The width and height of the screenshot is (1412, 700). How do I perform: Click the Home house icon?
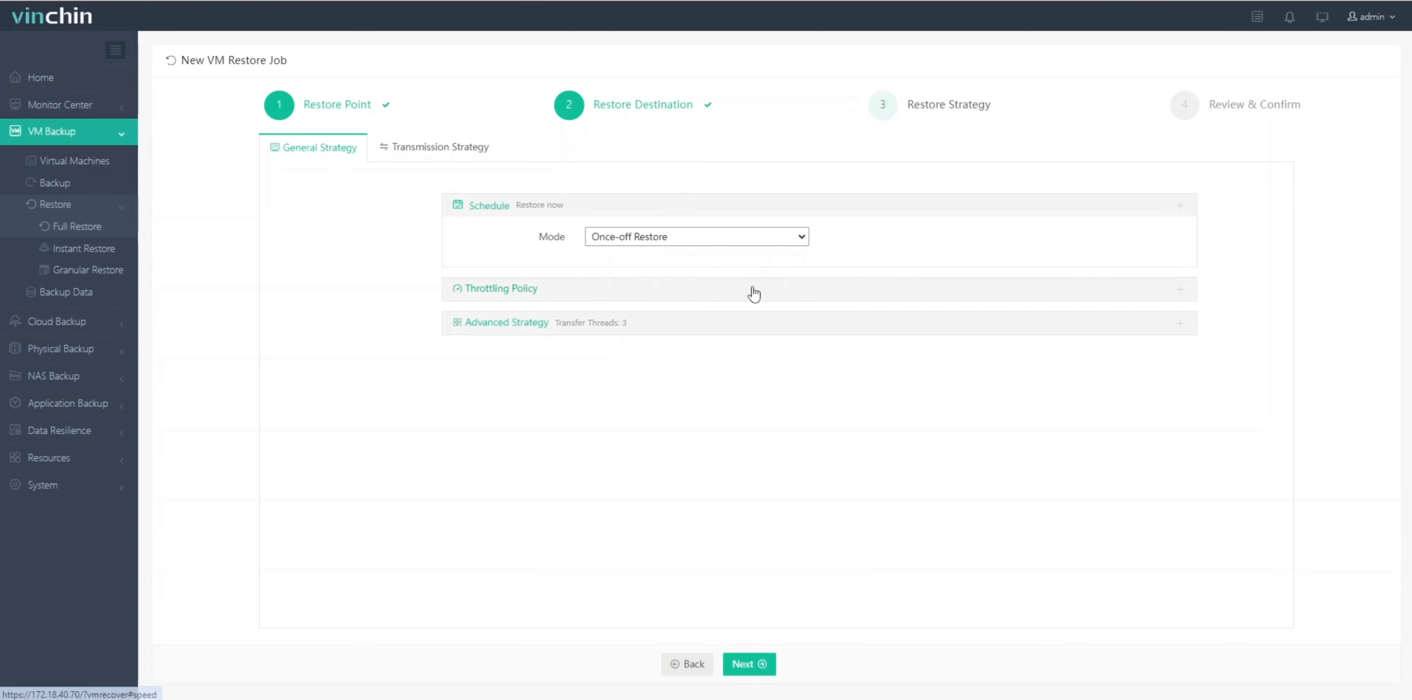(15, 77)
